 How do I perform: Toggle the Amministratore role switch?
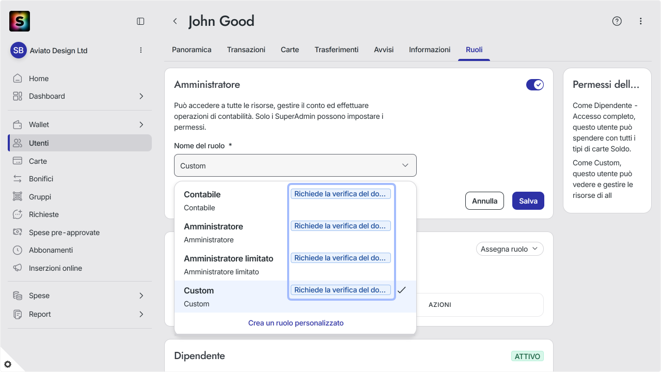pos(535,85)
